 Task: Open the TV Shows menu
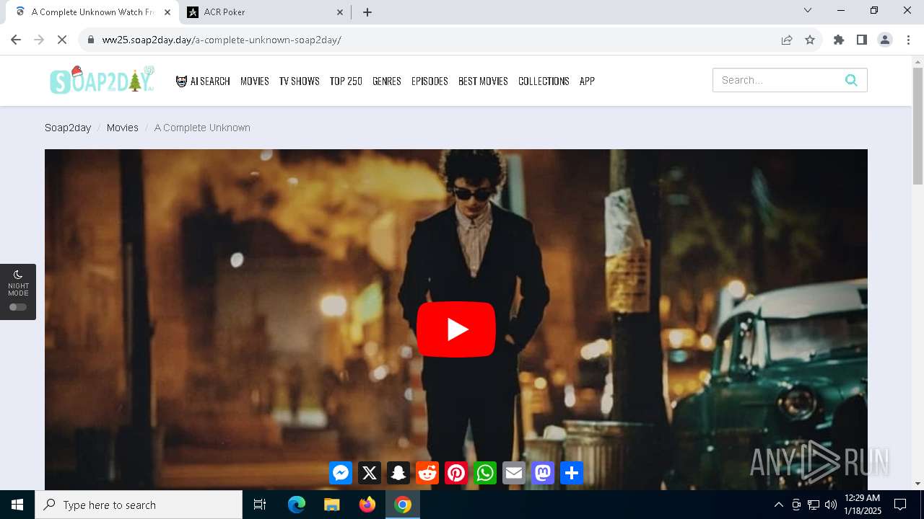click(300, 81)
